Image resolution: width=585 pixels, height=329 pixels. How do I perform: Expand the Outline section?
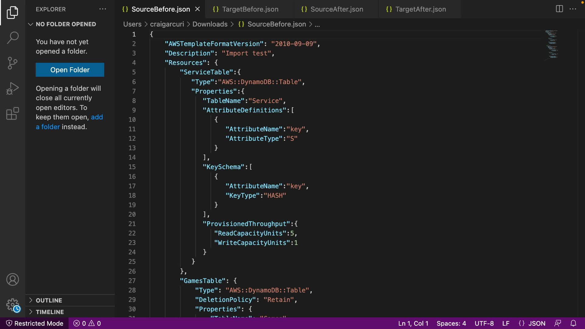[49, 300]
